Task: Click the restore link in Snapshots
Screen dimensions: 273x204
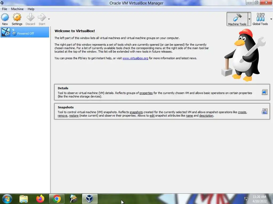Action: pos(74,116)
